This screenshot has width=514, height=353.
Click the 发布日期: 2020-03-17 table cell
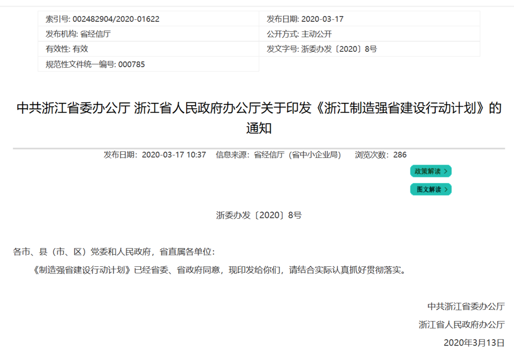(369, 19)
